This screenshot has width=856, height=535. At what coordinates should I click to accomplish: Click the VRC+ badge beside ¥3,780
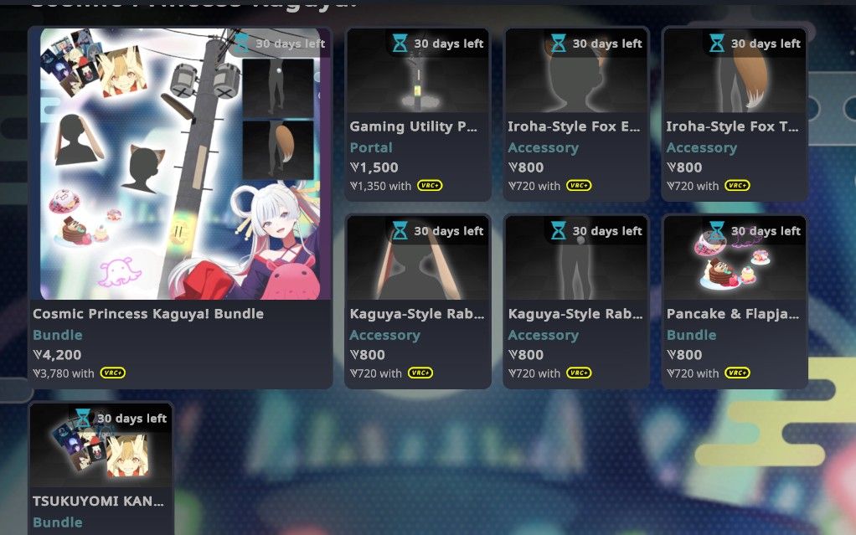112,373
